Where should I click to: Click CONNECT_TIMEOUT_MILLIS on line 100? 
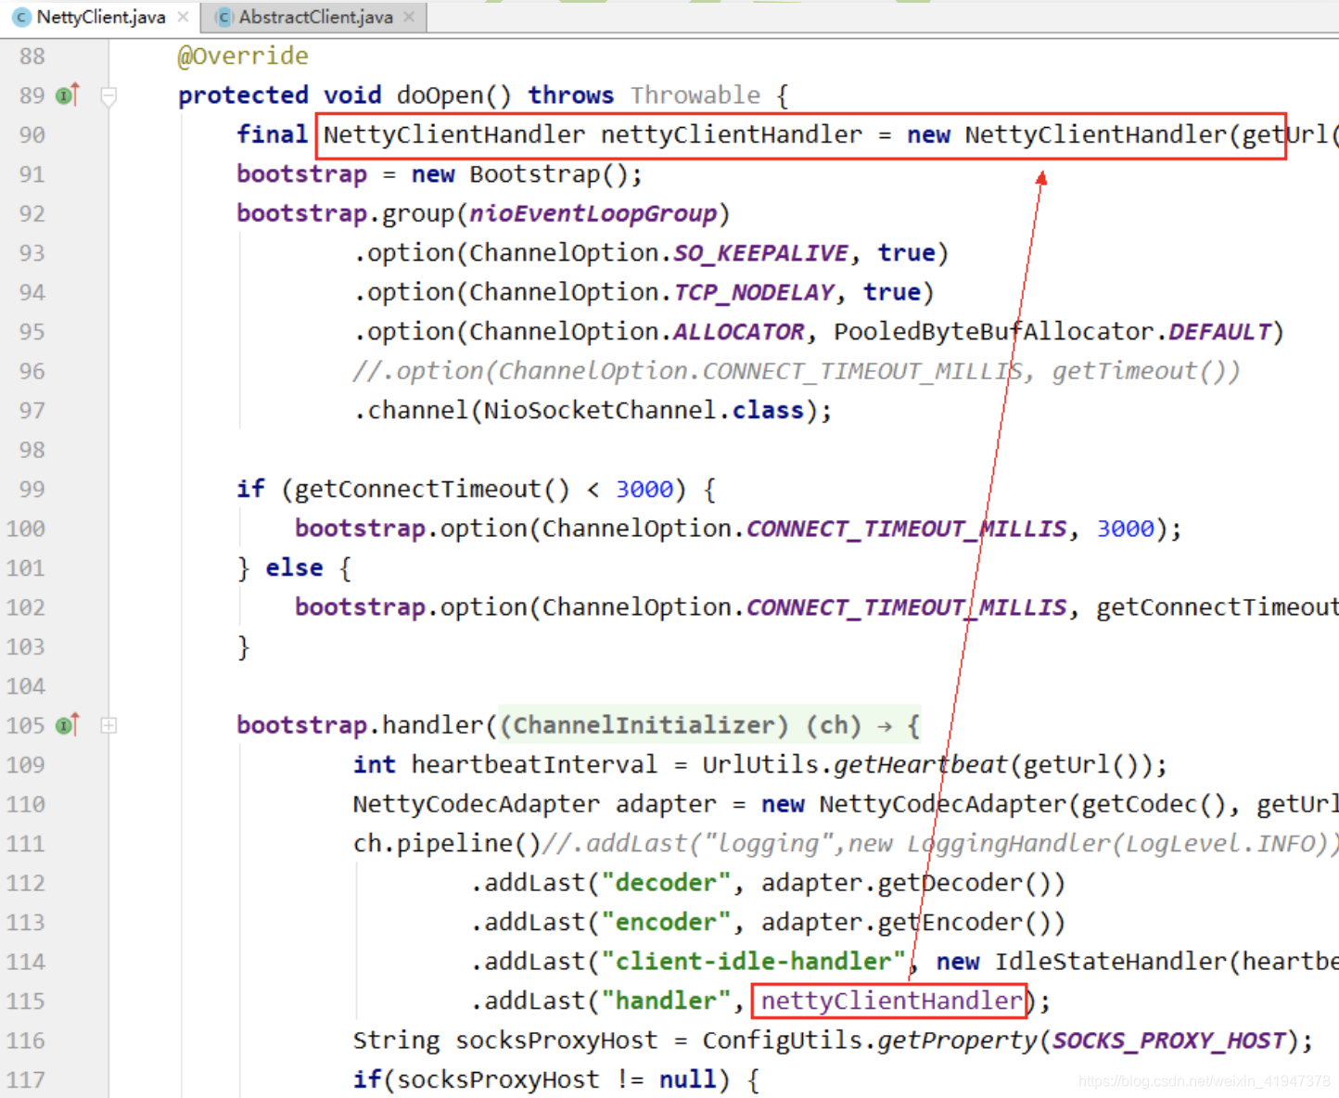906,530
